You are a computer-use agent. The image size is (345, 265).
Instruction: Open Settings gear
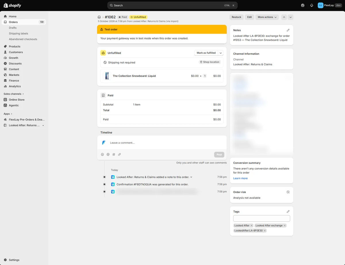click(5, 260)
